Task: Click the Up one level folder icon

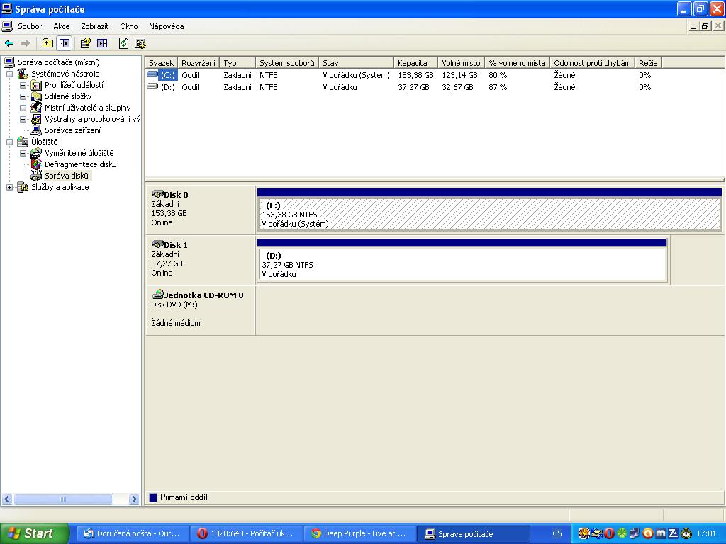Action: click(48, 43)
